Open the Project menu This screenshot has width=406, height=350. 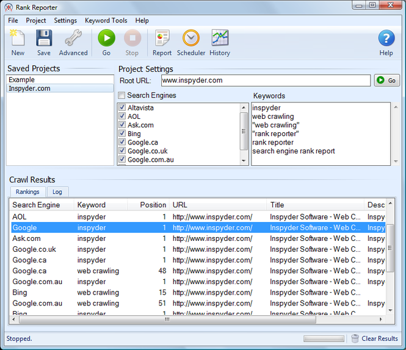pos(36,21)
